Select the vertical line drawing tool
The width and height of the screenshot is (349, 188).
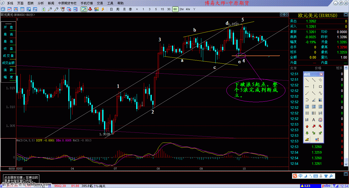314,87
